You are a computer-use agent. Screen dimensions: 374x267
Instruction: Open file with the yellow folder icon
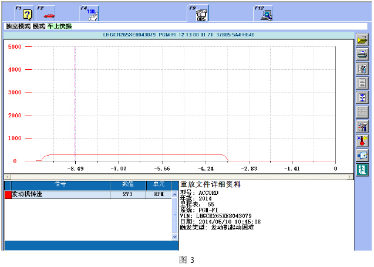pyautogui.click(x=362, y=39)
